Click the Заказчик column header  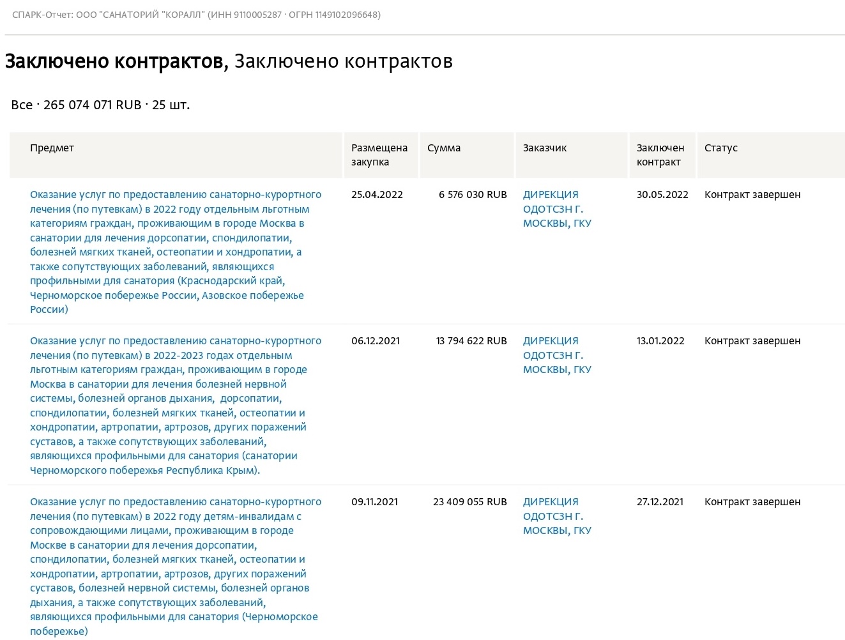pyautogui.click(x=545, y=148)
